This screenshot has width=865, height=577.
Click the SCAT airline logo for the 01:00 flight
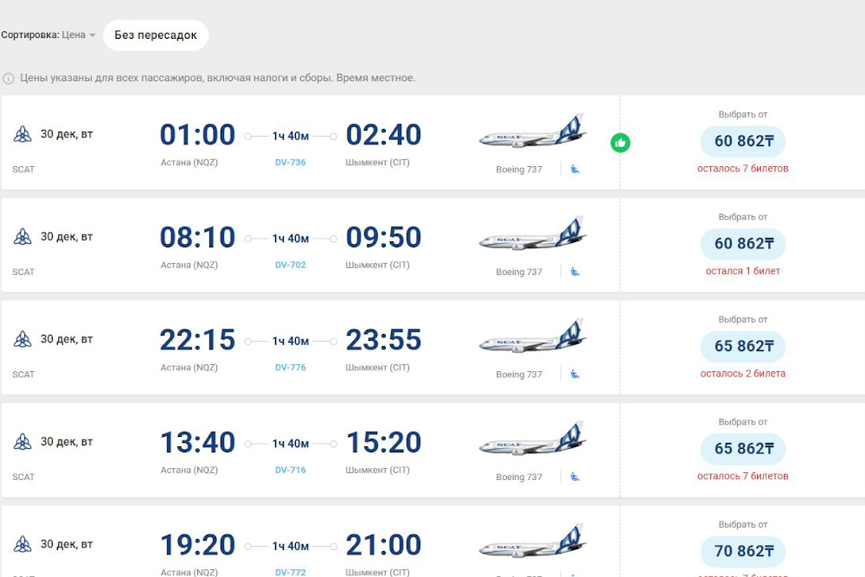pos(22,134)
